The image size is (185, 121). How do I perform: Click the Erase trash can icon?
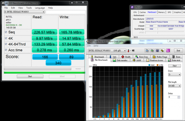pos(173,57)
